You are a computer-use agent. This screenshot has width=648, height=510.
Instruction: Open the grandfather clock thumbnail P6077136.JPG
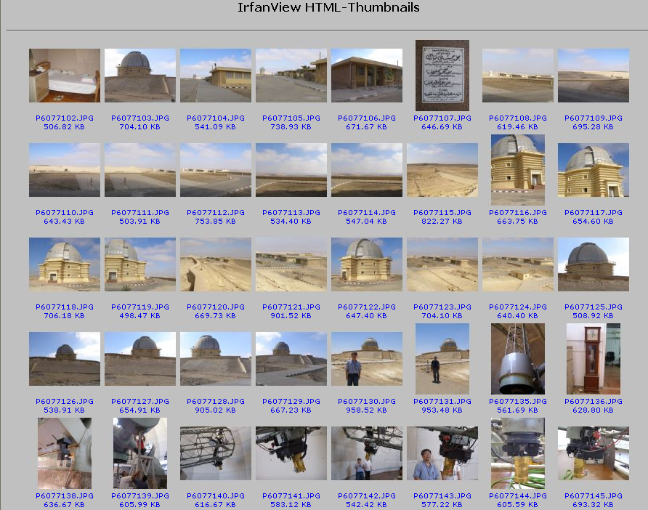pyautogui.click(x=594, y=359)
